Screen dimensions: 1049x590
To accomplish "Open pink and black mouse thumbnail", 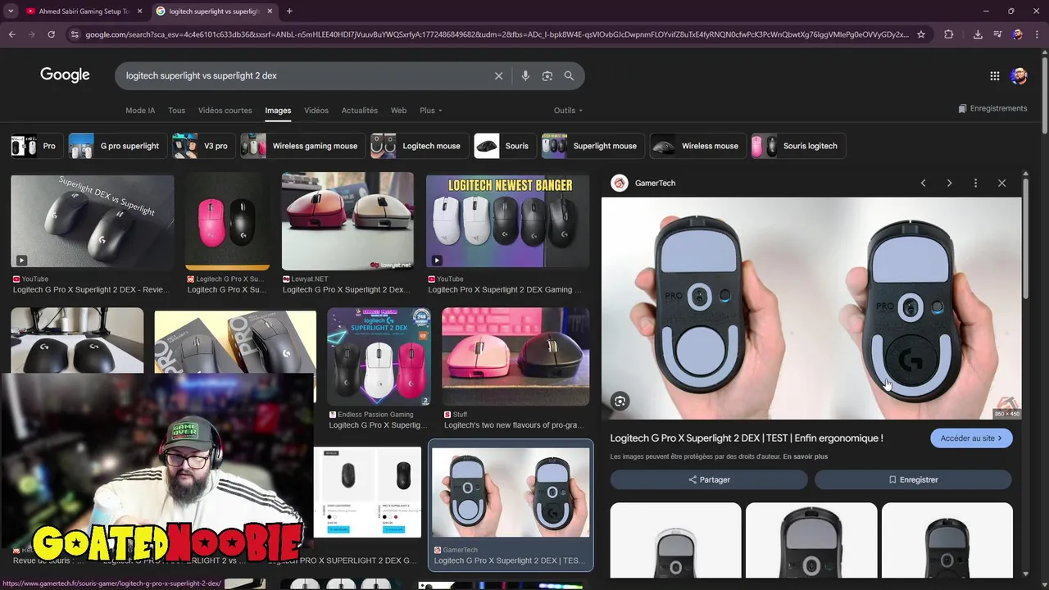I will coord(227,221).
